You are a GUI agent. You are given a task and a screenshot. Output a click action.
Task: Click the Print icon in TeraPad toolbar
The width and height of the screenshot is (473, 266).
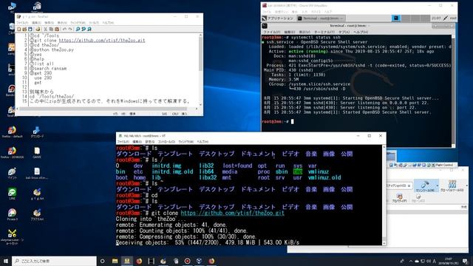[x=38, y=29]
